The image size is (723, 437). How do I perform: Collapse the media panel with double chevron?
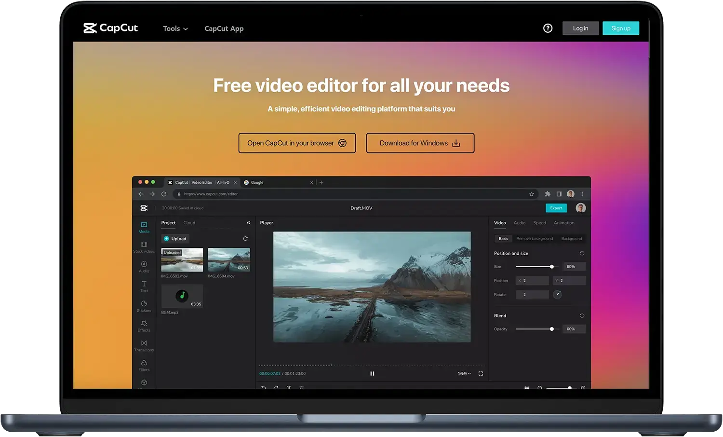[249, 223]
